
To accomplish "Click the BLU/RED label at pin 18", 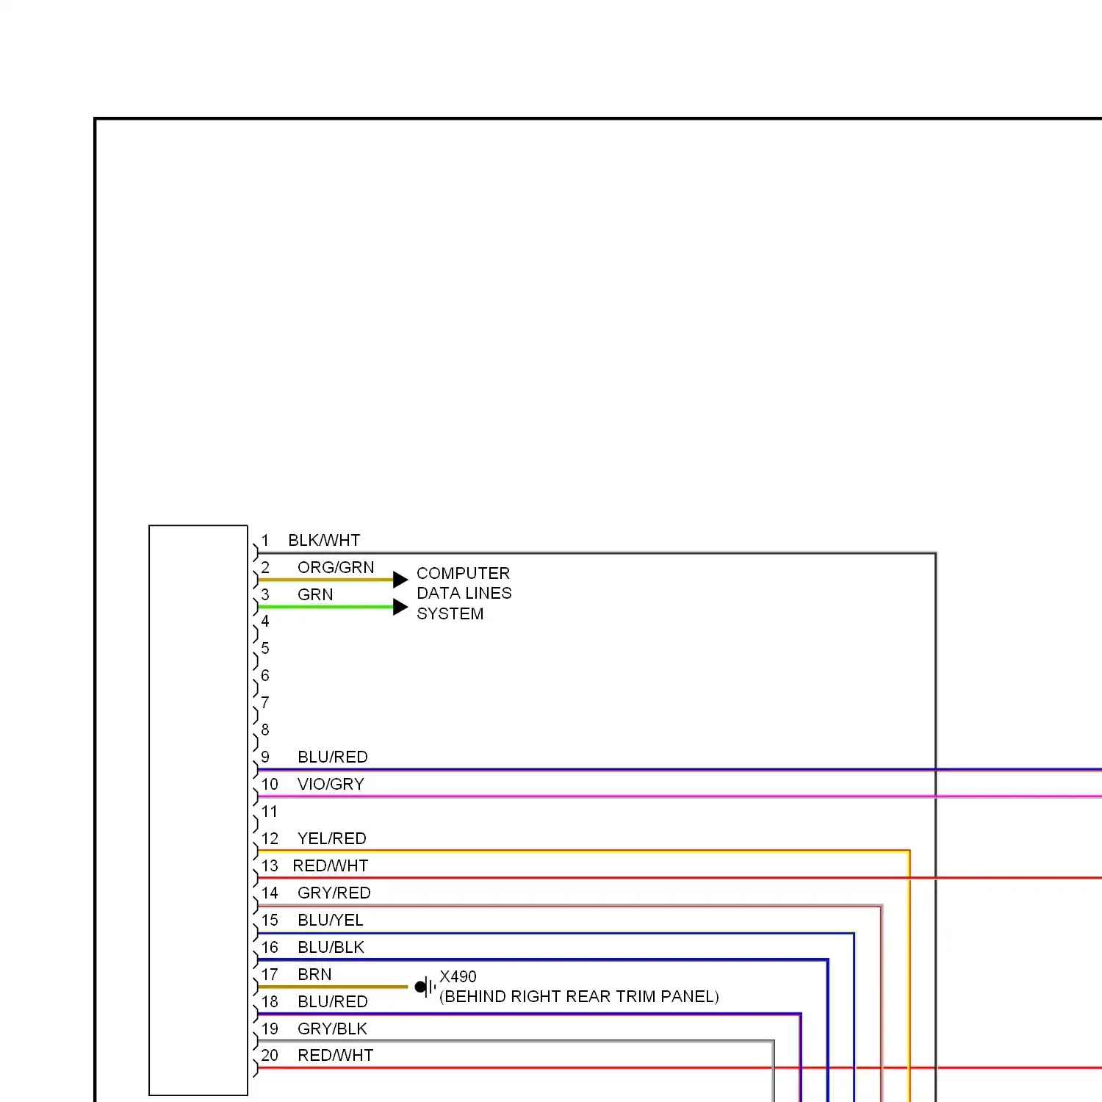I will click(333, 1002).
